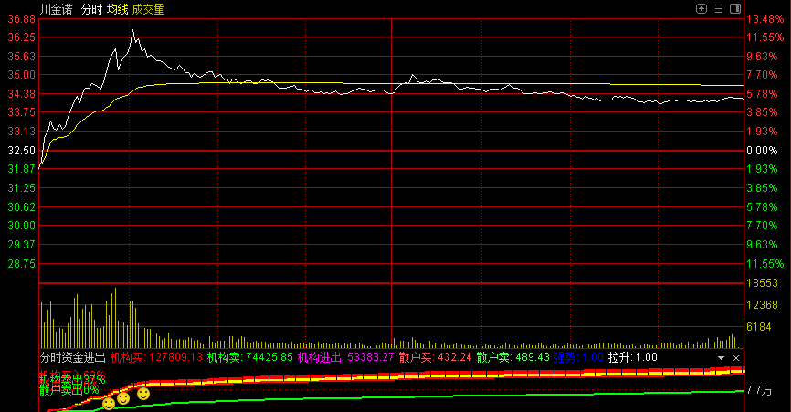Click the middle smiley face marker
Screen dimensions: 791x412
click(x=123, y=398)
